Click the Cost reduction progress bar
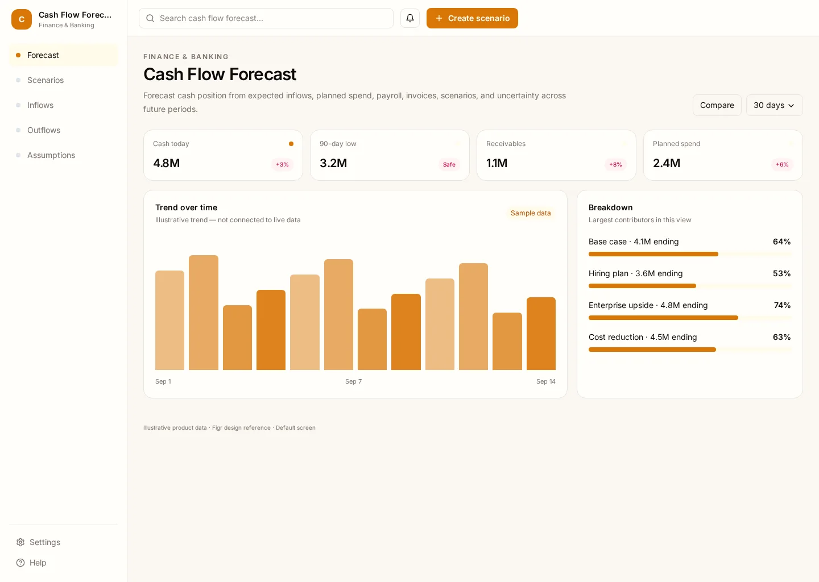819x582 pixels. tap(690, 350)
